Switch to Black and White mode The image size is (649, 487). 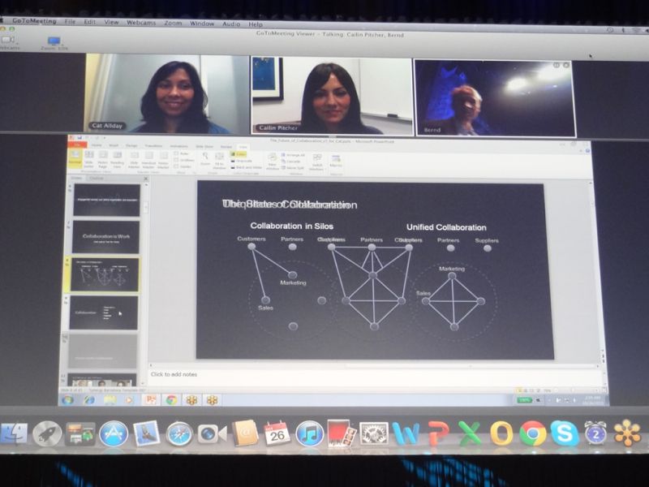click(x=246, y=167)
